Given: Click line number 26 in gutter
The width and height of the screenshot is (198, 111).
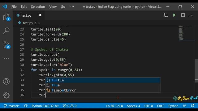Looking at the screenshot, I should click(22, 44).
